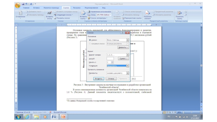Click the Вставить button in dialog
217x122 pixels.
pyautogui.click(x=98, y=79)
